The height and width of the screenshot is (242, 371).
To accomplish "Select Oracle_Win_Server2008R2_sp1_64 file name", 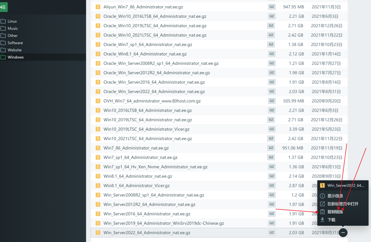I will 161,63.
